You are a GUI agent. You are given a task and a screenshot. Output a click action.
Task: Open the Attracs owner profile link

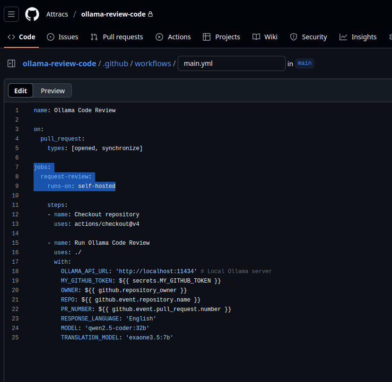57,14
